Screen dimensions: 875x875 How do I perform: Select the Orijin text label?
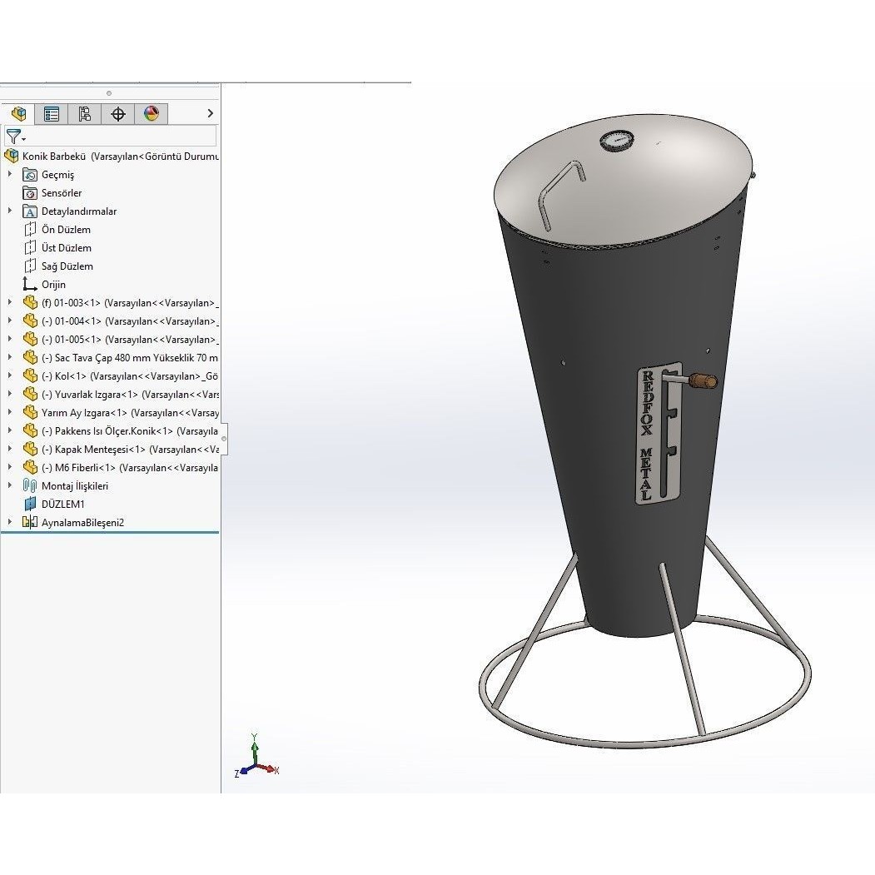[x=53, y=285]
